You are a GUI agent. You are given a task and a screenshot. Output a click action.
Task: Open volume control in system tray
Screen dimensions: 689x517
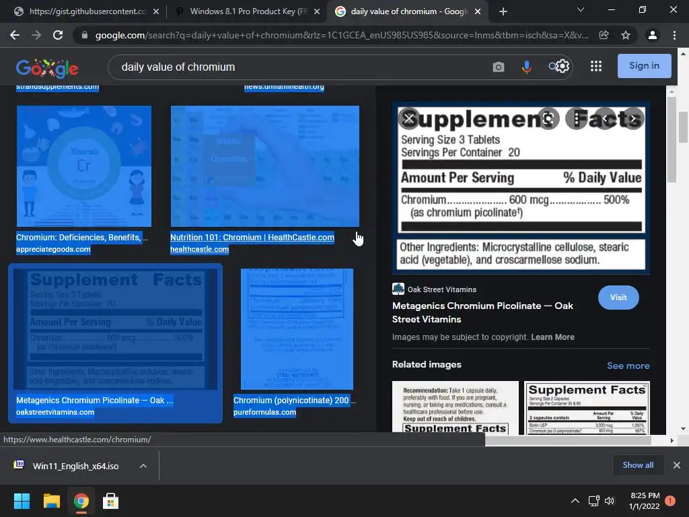point(610,501)
